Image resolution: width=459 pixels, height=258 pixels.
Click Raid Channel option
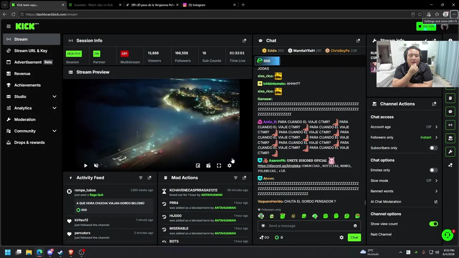click(x=381, y=234)
